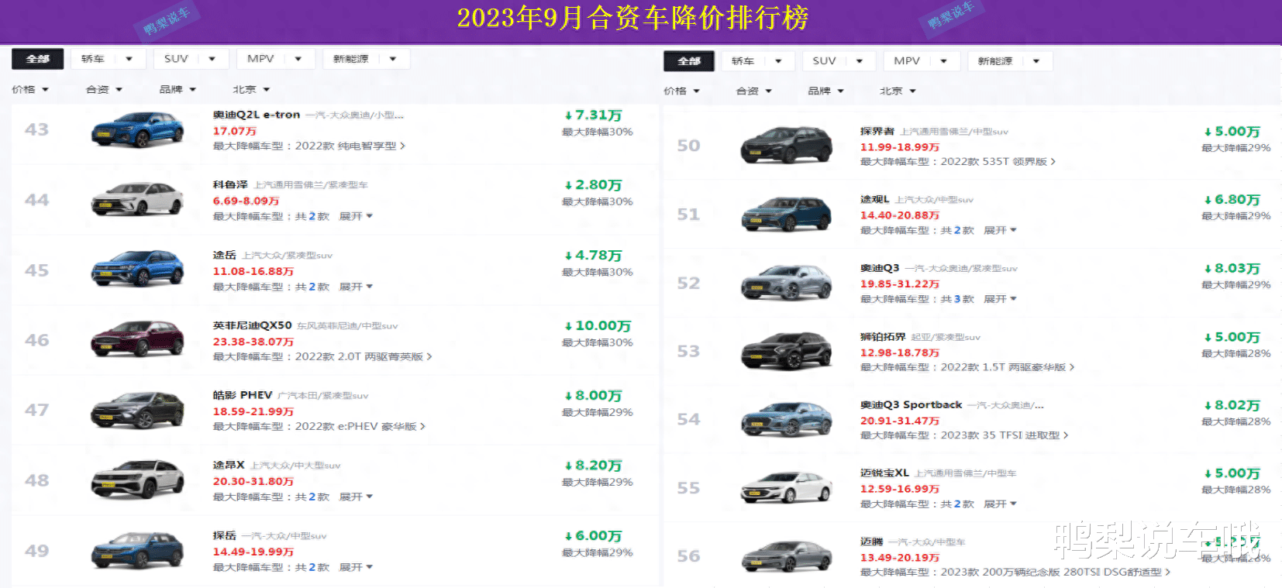Click the 皓影 PHEV car thumbnail

(138, 410)
